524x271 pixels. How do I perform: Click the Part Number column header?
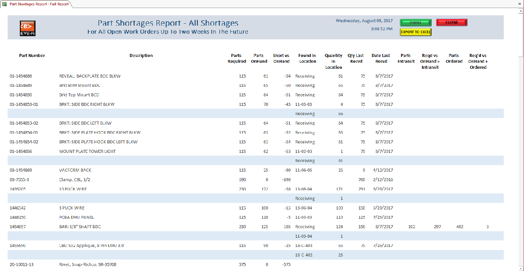[32, 56]
